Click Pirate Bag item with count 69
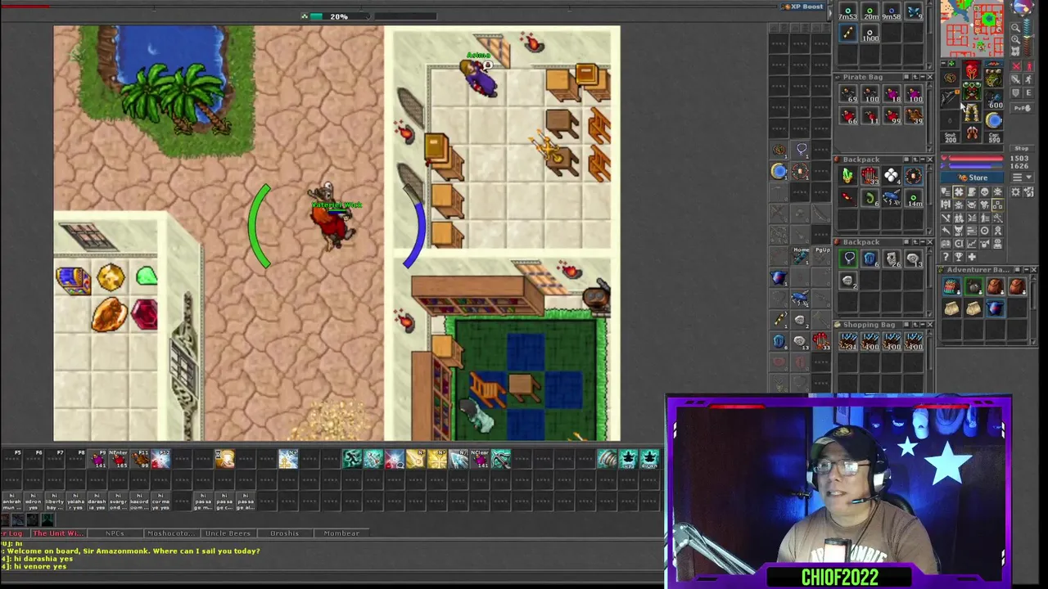 click(x=848, y=95)
